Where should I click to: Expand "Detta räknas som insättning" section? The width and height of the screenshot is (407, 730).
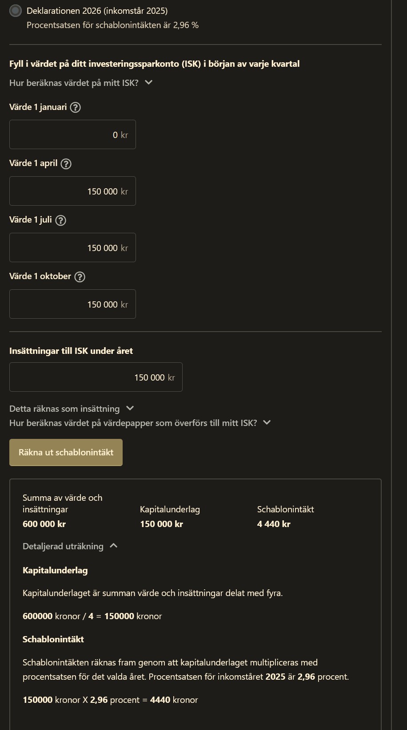click(72, 409)
